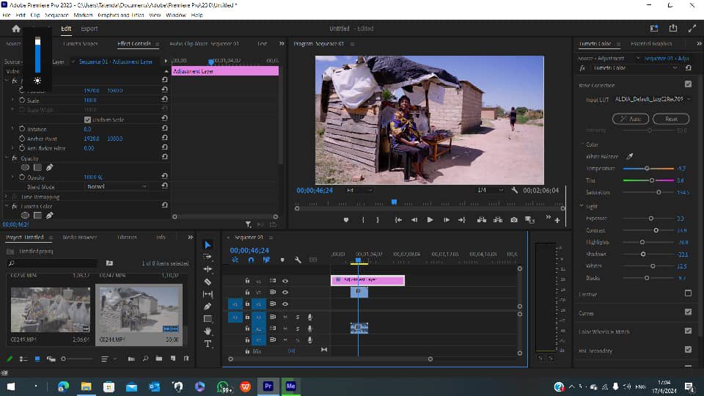Select the Type tool
Screen dimensions: 704x396
208,344
